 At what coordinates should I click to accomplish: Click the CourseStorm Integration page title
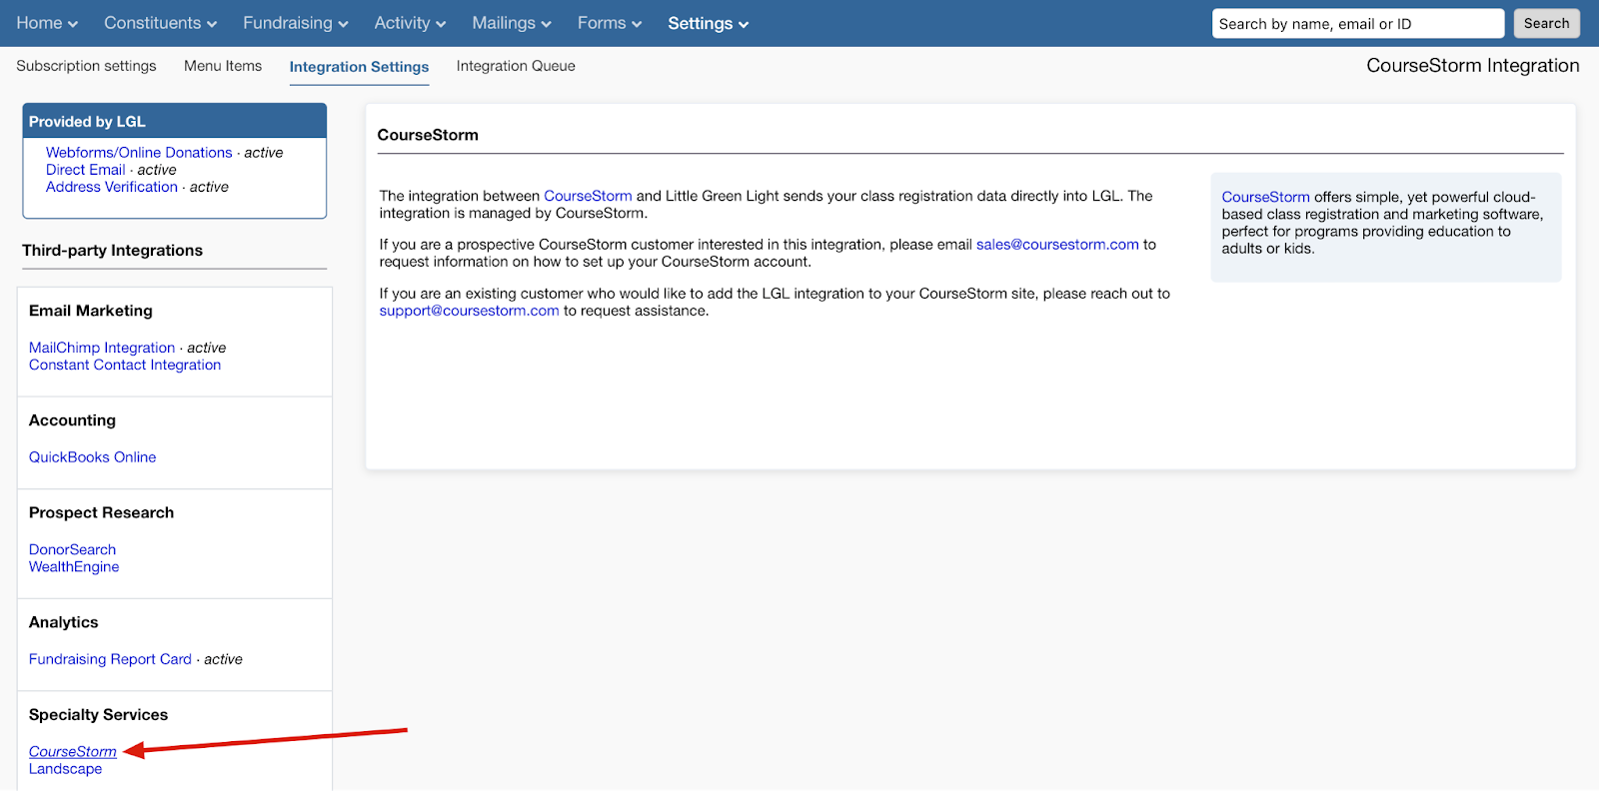1473,66
